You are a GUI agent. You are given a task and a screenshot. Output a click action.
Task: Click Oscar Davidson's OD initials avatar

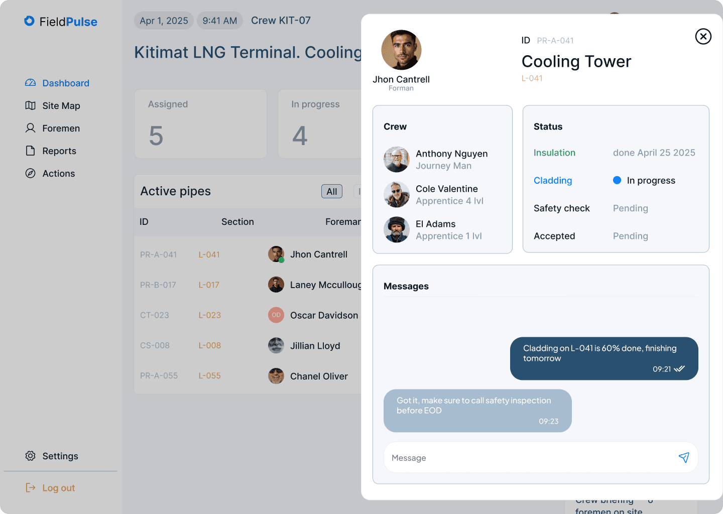tap(276, 315)
